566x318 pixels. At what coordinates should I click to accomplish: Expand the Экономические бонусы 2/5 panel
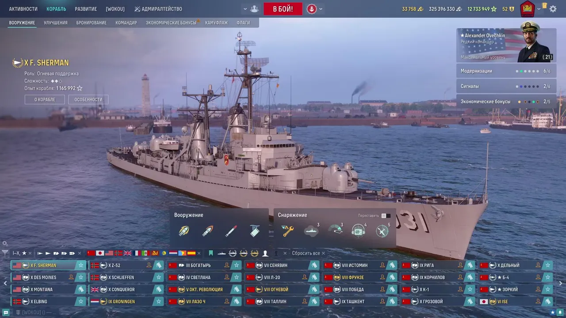point(506,102)
